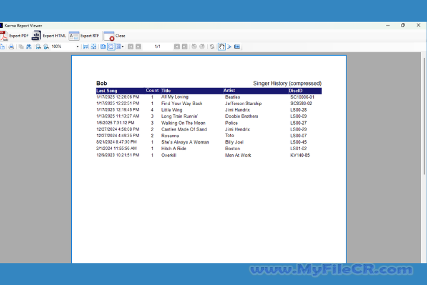Click the title She's Always A Woman
Viewport: 427px width, 285px height.
pos(185,142)
